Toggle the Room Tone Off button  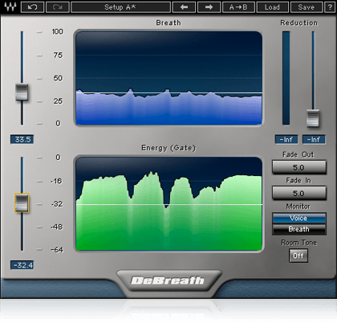tap(298, 256)
